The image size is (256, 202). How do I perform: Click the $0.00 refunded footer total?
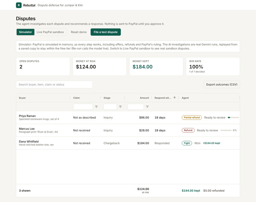coord(214,191)
